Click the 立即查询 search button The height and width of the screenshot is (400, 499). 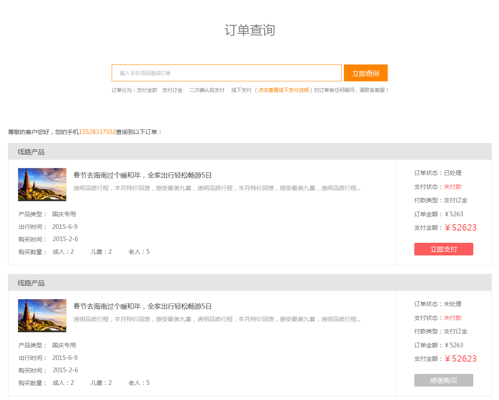pos(365,72)
